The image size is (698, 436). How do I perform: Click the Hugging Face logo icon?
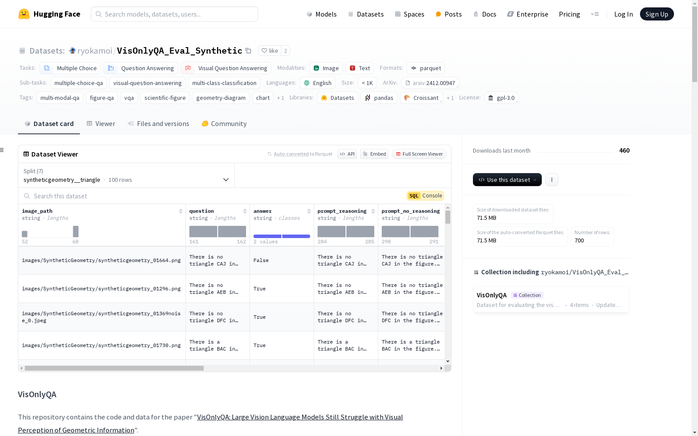click(x=24, y=14)
